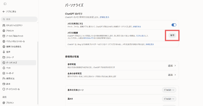Image resolution: width=203 pixels, height=106 pixels.
Task: Open the 温かさ dropdown set to デフォルト
Action: point(169,99)
